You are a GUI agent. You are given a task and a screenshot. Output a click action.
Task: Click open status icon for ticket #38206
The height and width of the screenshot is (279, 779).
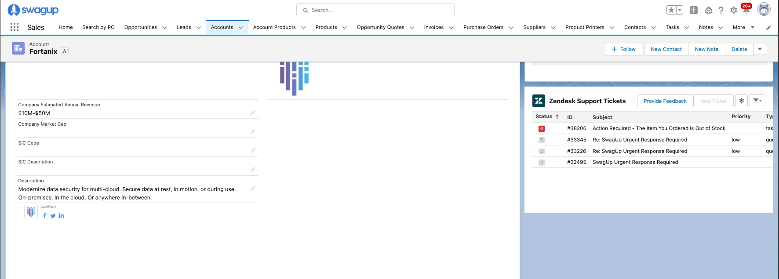(x=542, y=129)
